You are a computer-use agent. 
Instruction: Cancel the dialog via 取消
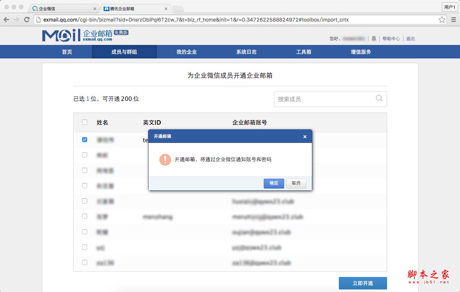(296, 183)
